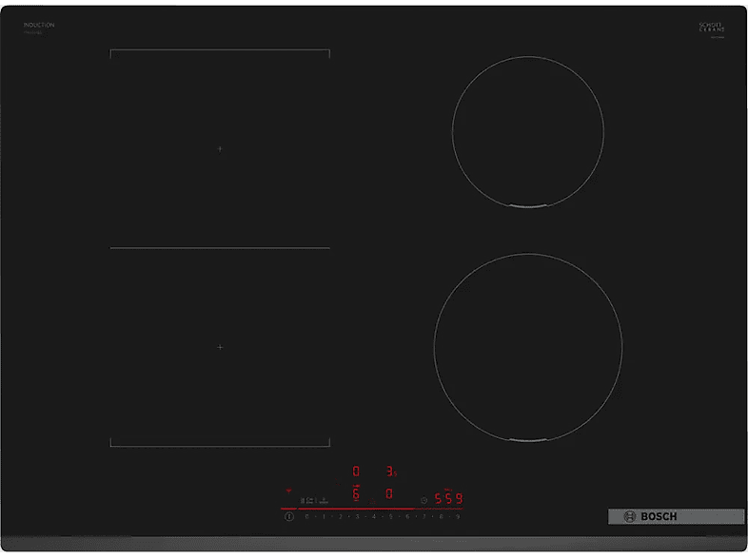Tap the timer clock icon
Image resolution: width=748 pixels, height=558 pixels.
(x=423, y=499)
